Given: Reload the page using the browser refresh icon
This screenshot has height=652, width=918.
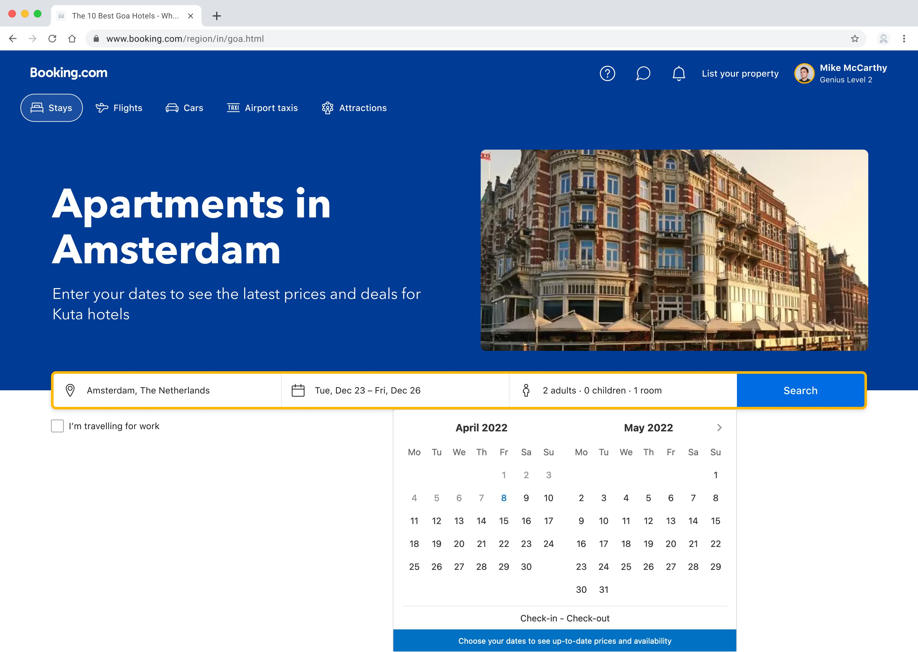Looking at the screenshot, I should pos(52,39).
